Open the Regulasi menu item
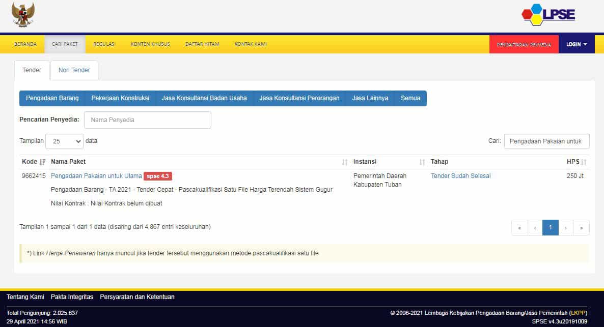604x327 pixels. point(104,44)
